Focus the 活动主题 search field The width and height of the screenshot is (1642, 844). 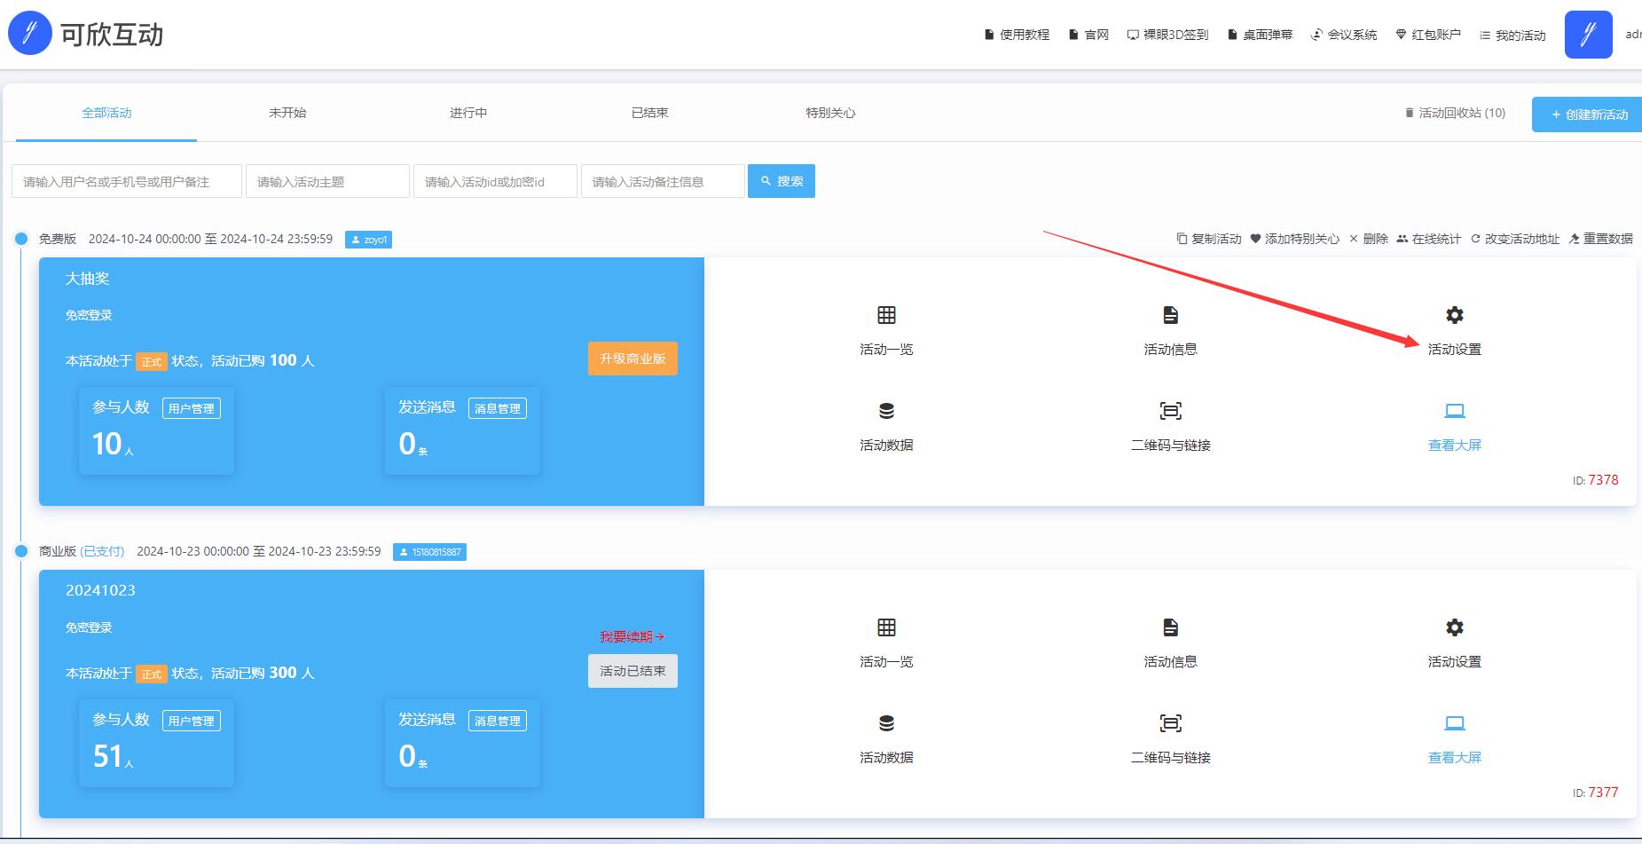(327, 181)
